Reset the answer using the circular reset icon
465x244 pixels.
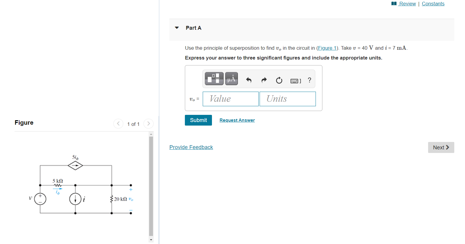[x=279, y=80]
